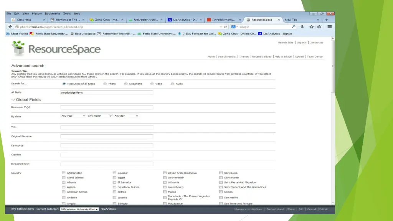
Task: Open the Any year dropdown
Action: pos(73,116)
